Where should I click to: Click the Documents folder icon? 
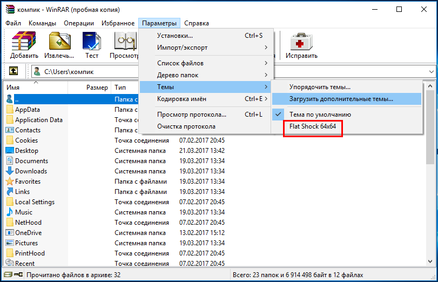(10, 160)
